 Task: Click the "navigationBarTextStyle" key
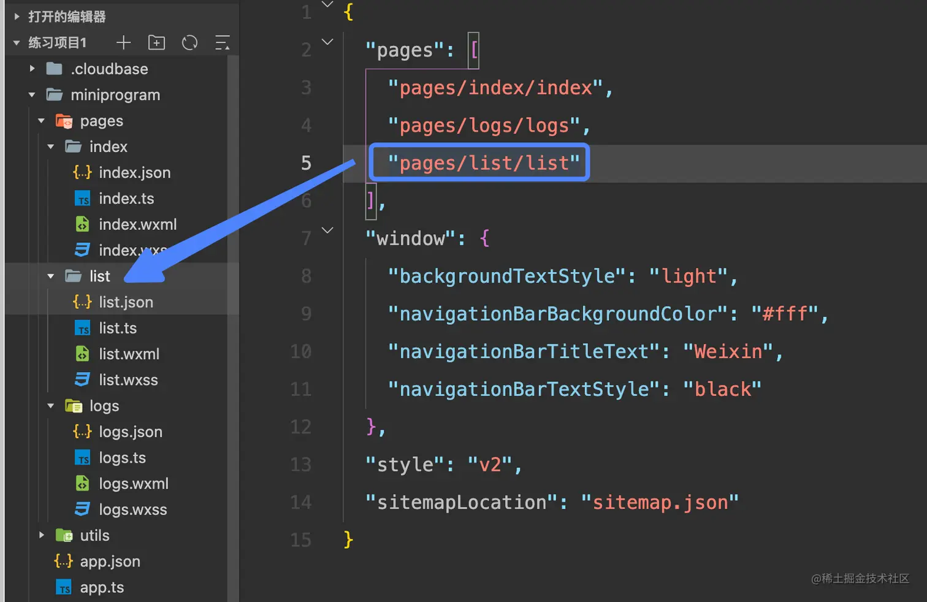coord(524,389)
